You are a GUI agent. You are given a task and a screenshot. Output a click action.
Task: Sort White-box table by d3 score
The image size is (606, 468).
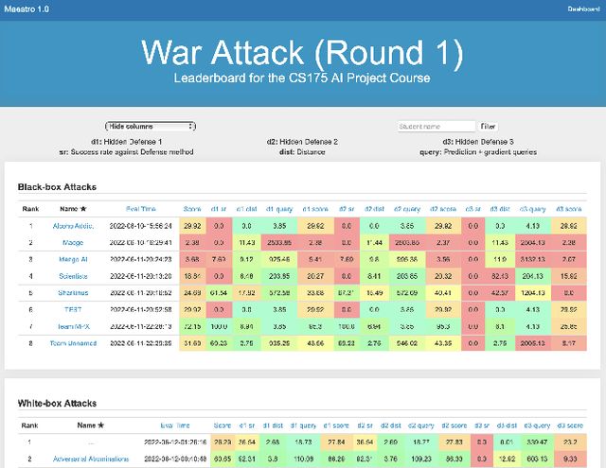pyautogui.click(x=571, y=426)
